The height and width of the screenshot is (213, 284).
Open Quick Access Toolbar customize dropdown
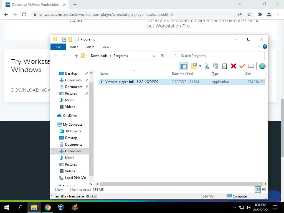point(75,39)
